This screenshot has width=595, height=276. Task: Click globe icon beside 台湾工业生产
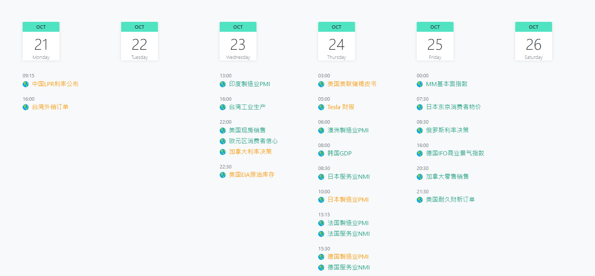point(223,107)
